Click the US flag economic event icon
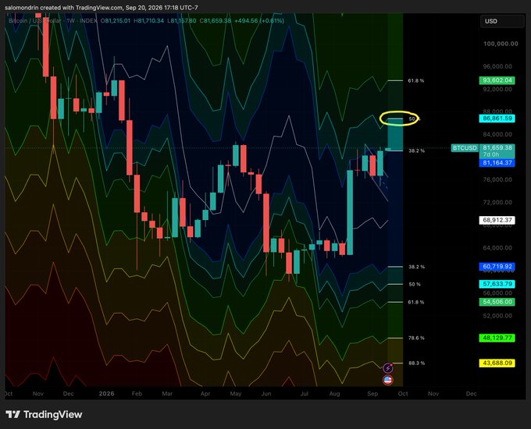Image resolution: width=531 pixels, height=429 pixels. click(x=388, y=381)
